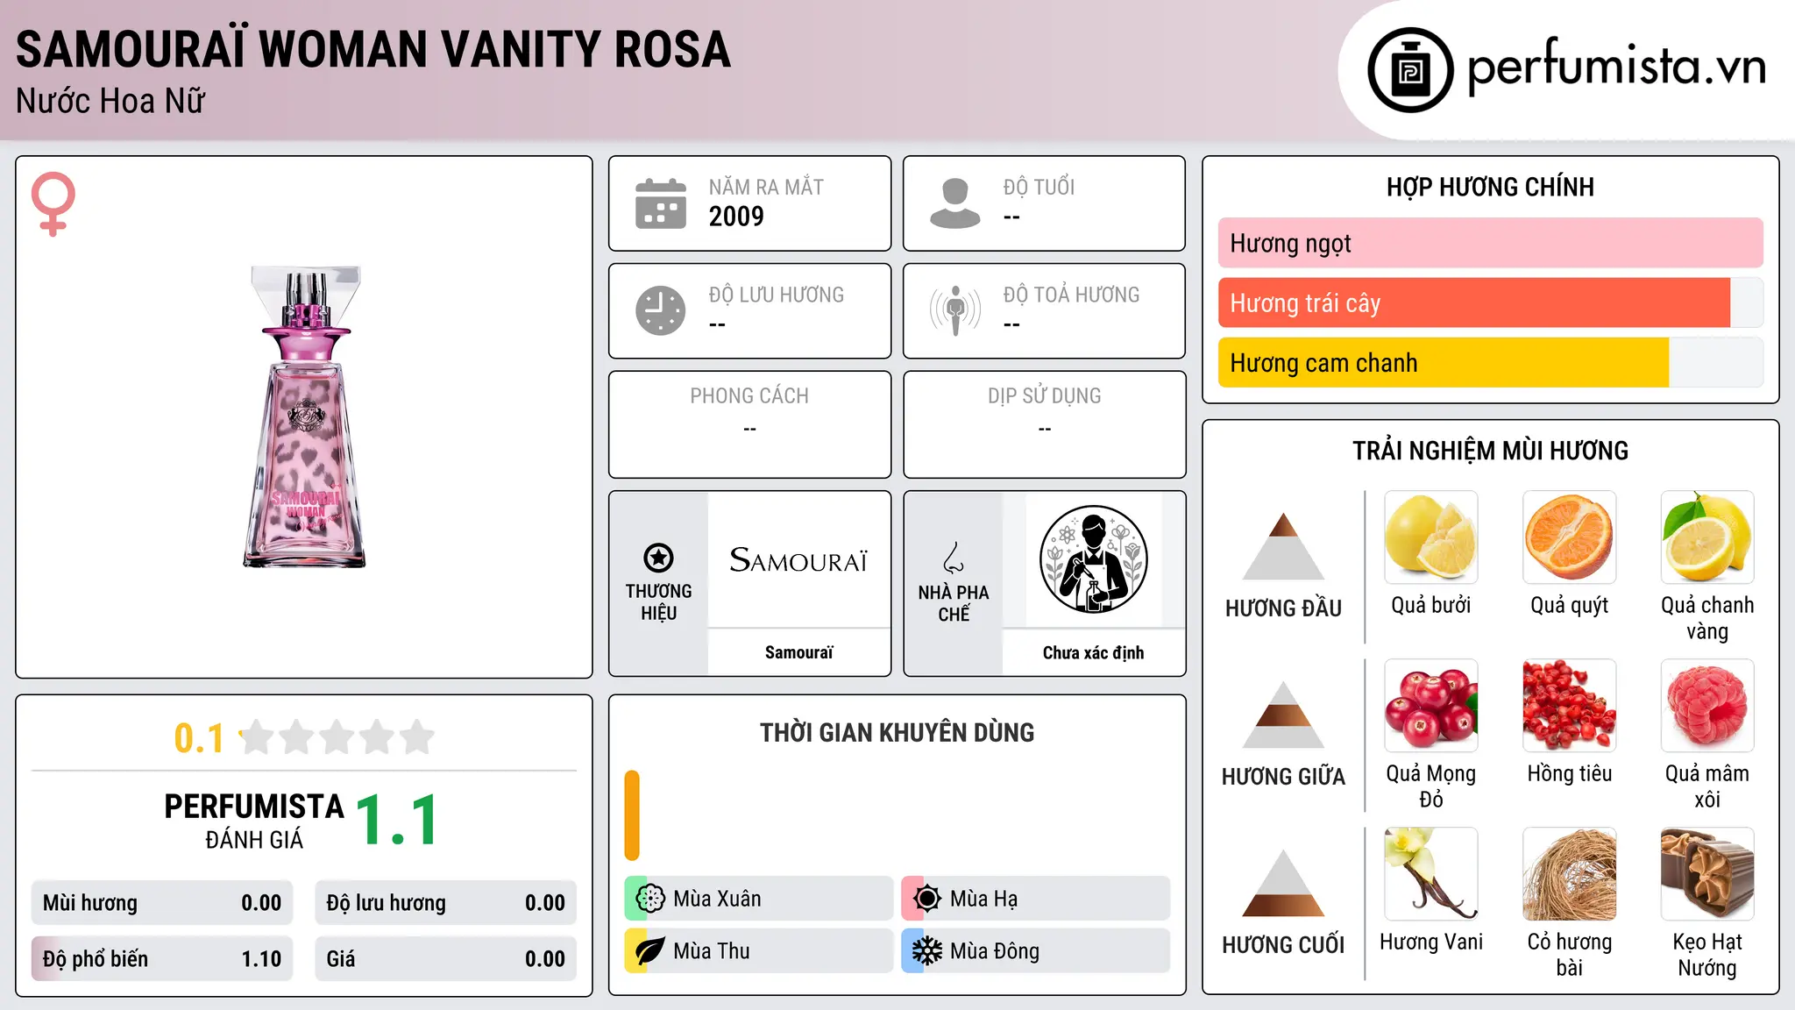Image resolution: width=1795 pixels, height=1010 pixels.
Task: Click the Nước Hoa Nữ subtitle
Action: pyautogui.click(x=110, y=101)
